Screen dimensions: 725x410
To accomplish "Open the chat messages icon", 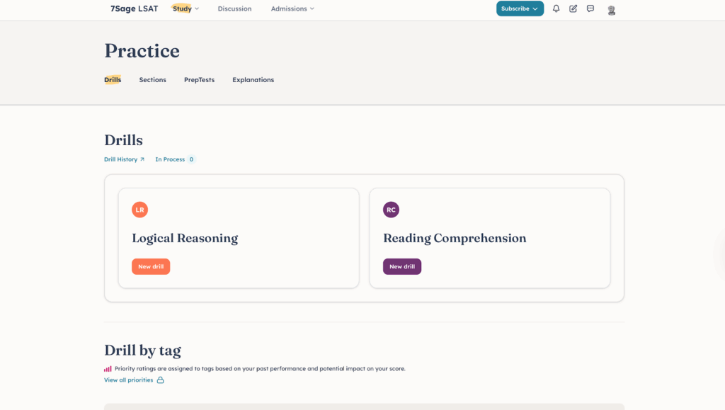I will pyautogui.click(x=590, y=8).
